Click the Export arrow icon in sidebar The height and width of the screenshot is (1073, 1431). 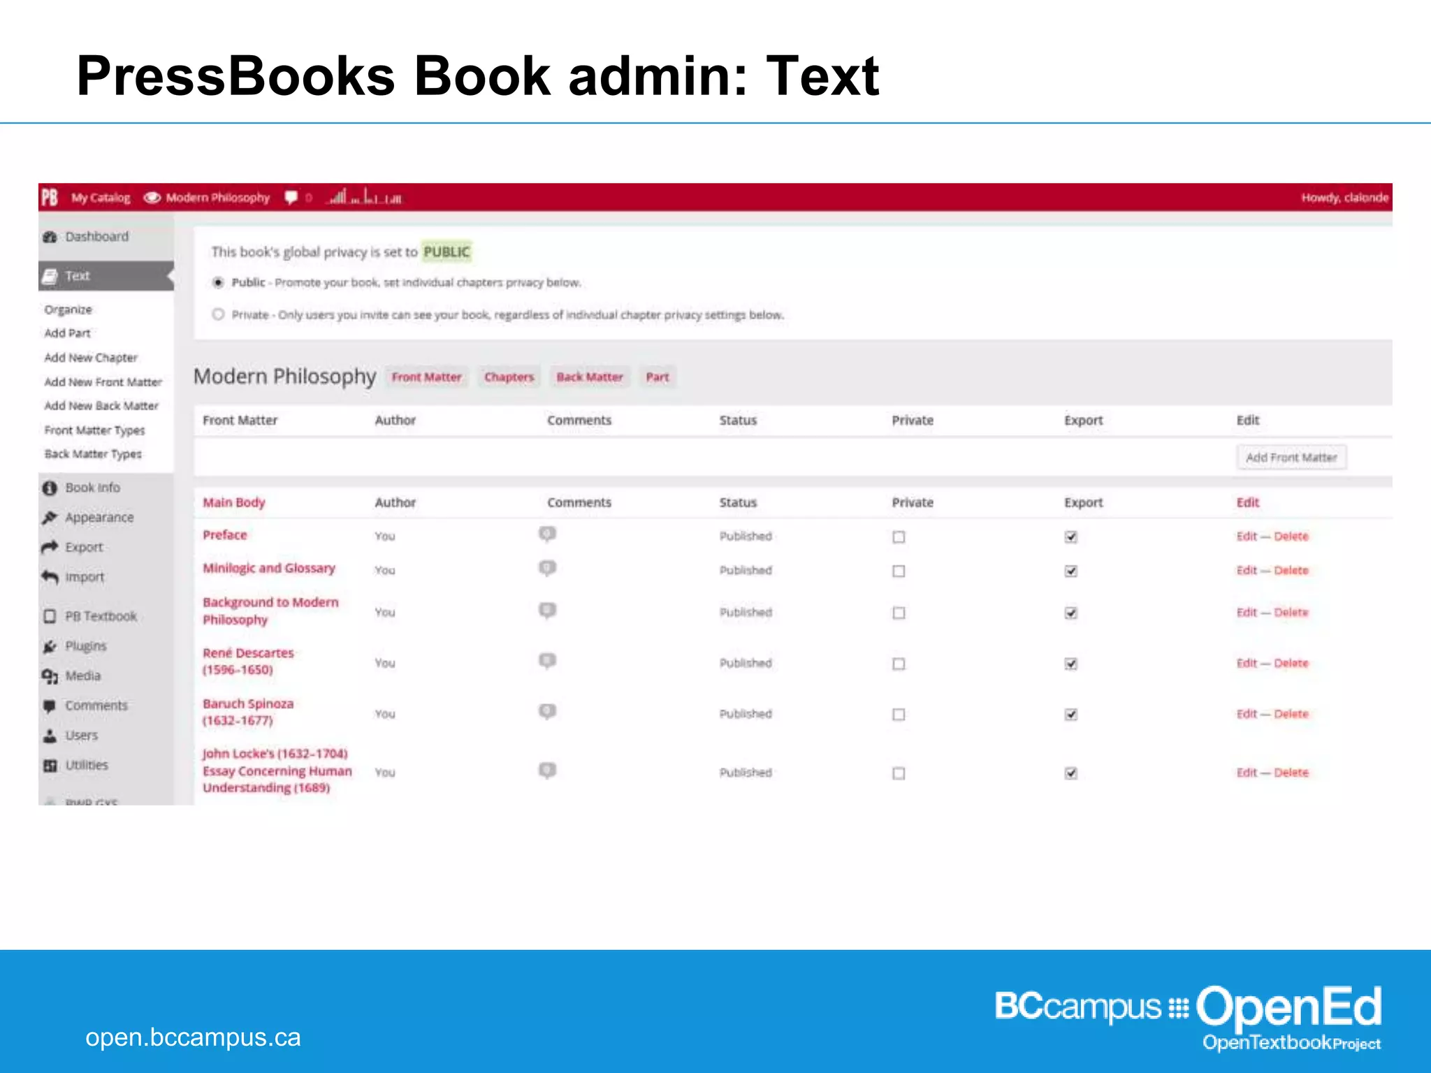50,547
